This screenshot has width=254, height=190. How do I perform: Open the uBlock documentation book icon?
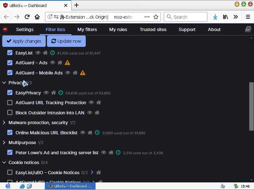[248, 29]
